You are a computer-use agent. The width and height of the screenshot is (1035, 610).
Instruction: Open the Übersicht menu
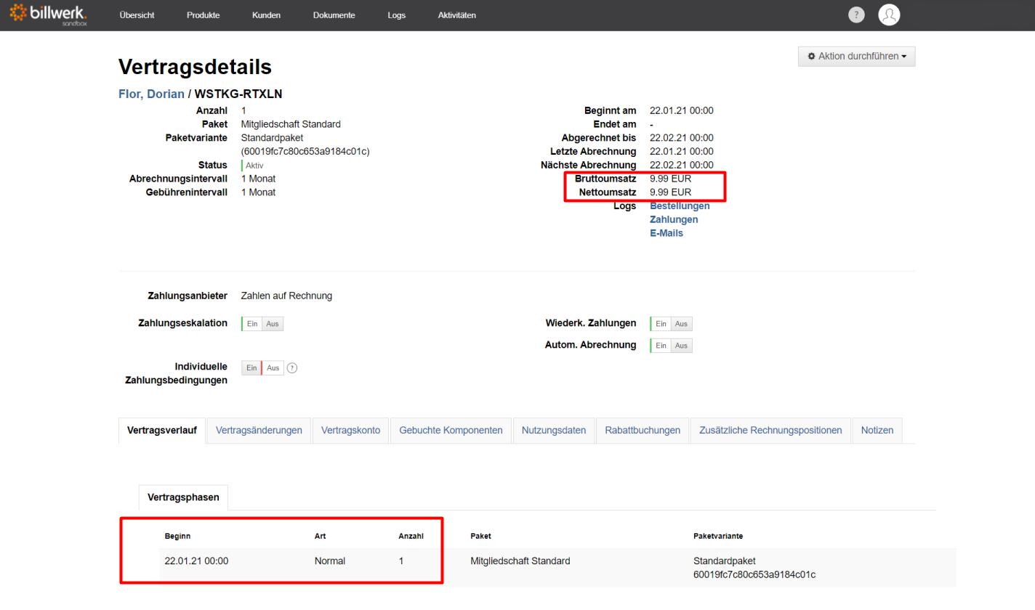tap(137, 15)
